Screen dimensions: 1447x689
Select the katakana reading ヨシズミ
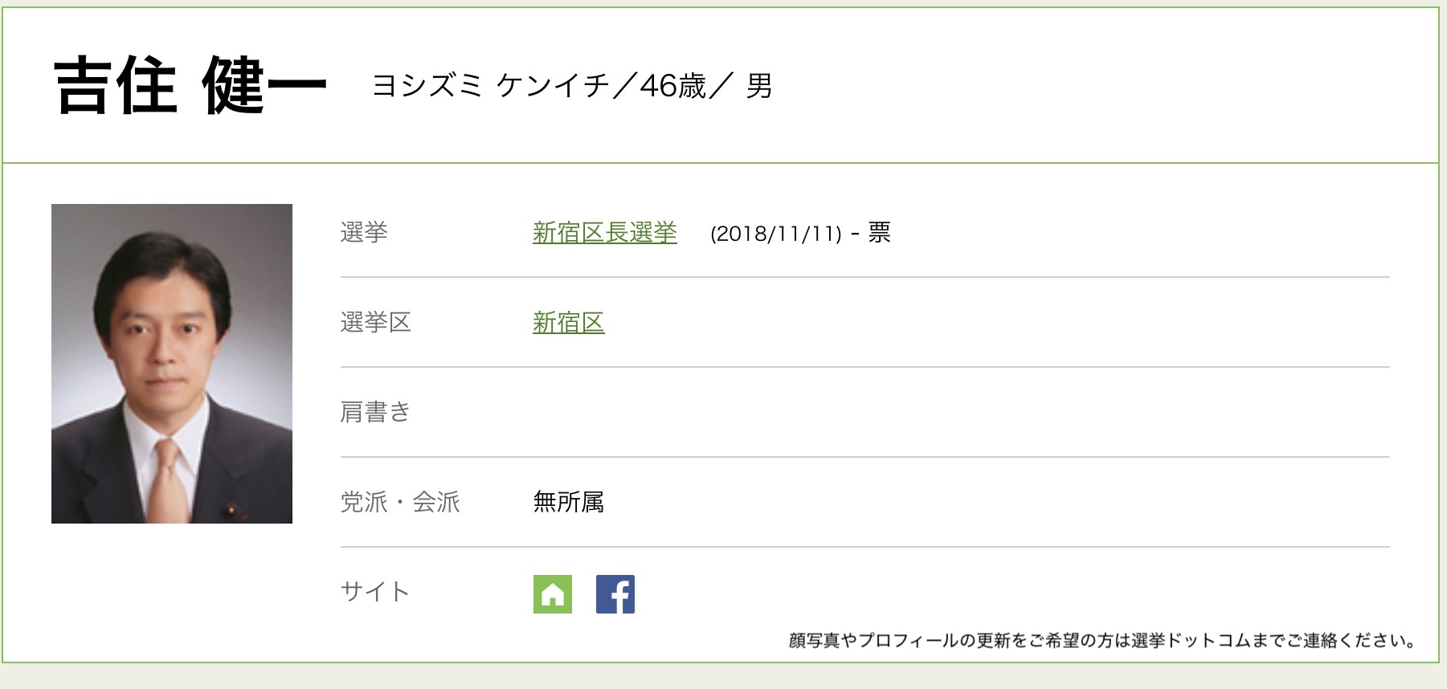tap(427, 86)
